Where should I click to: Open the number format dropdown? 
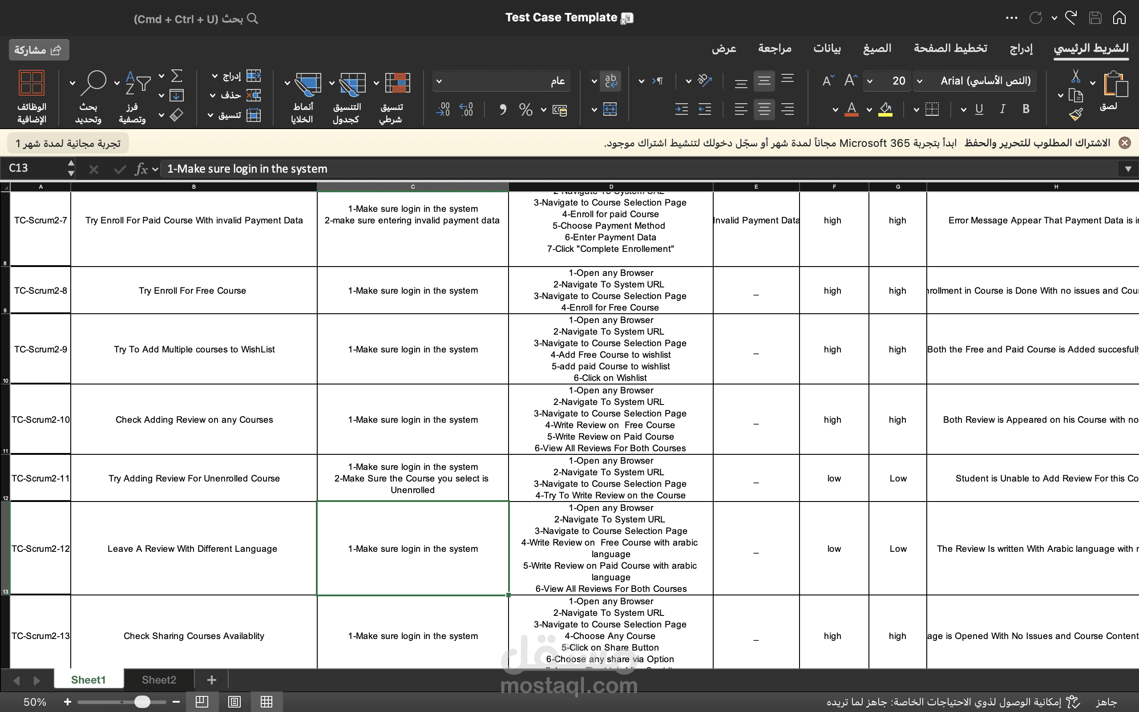tap(439, 81)
